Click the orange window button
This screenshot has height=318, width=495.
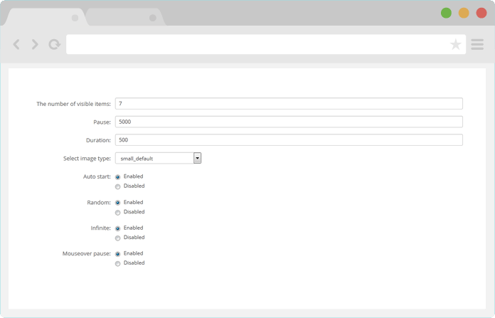[464, 13]
